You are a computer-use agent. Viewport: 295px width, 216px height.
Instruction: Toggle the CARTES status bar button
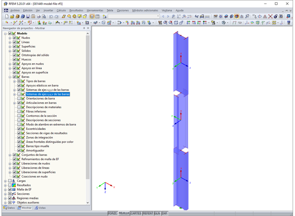click(x=136, y=213)
